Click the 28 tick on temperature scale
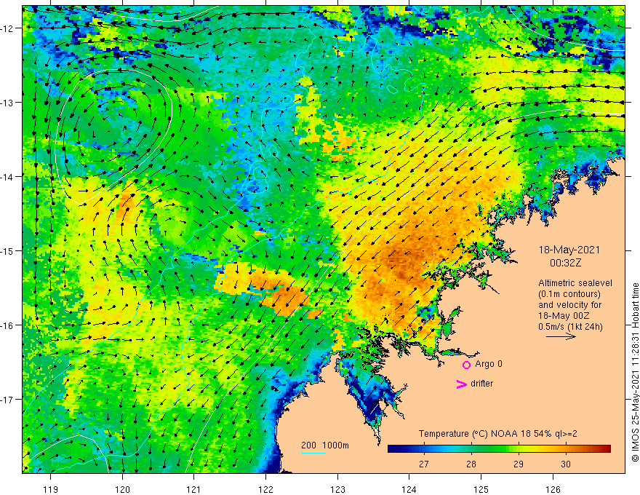The image size is (640, 495). pos(471,464)
